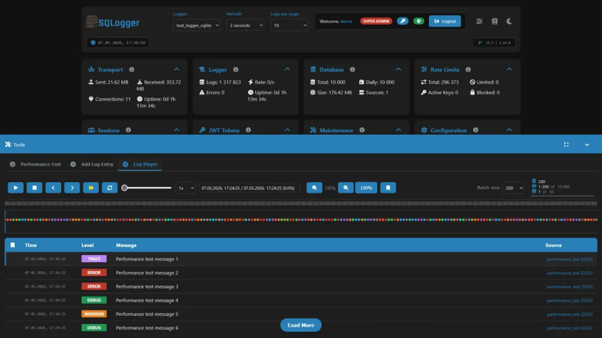This screenshot has height=338, width=602.
Task: Switch to the Add Log Entry tab
Action: point(92,164)
